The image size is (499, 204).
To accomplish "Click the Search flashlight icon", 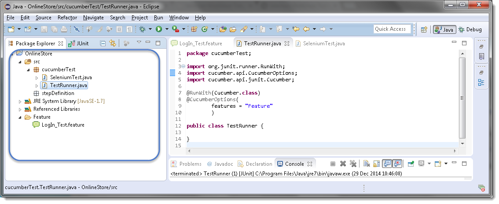I will tap(243, 29).
